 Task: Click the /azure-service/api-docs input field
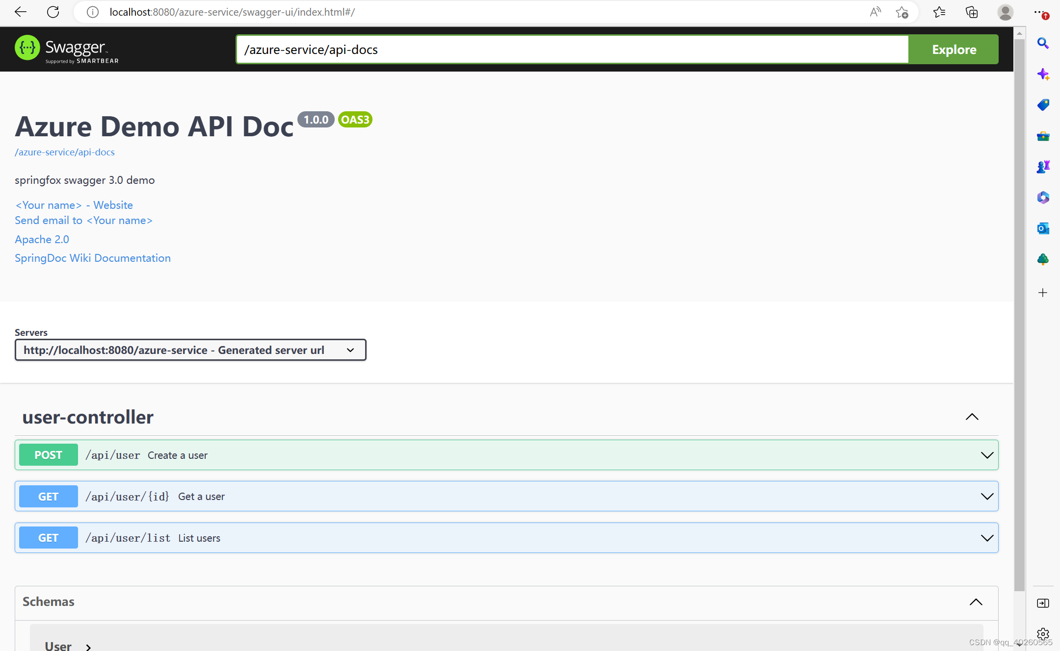[x=572, y=50]
